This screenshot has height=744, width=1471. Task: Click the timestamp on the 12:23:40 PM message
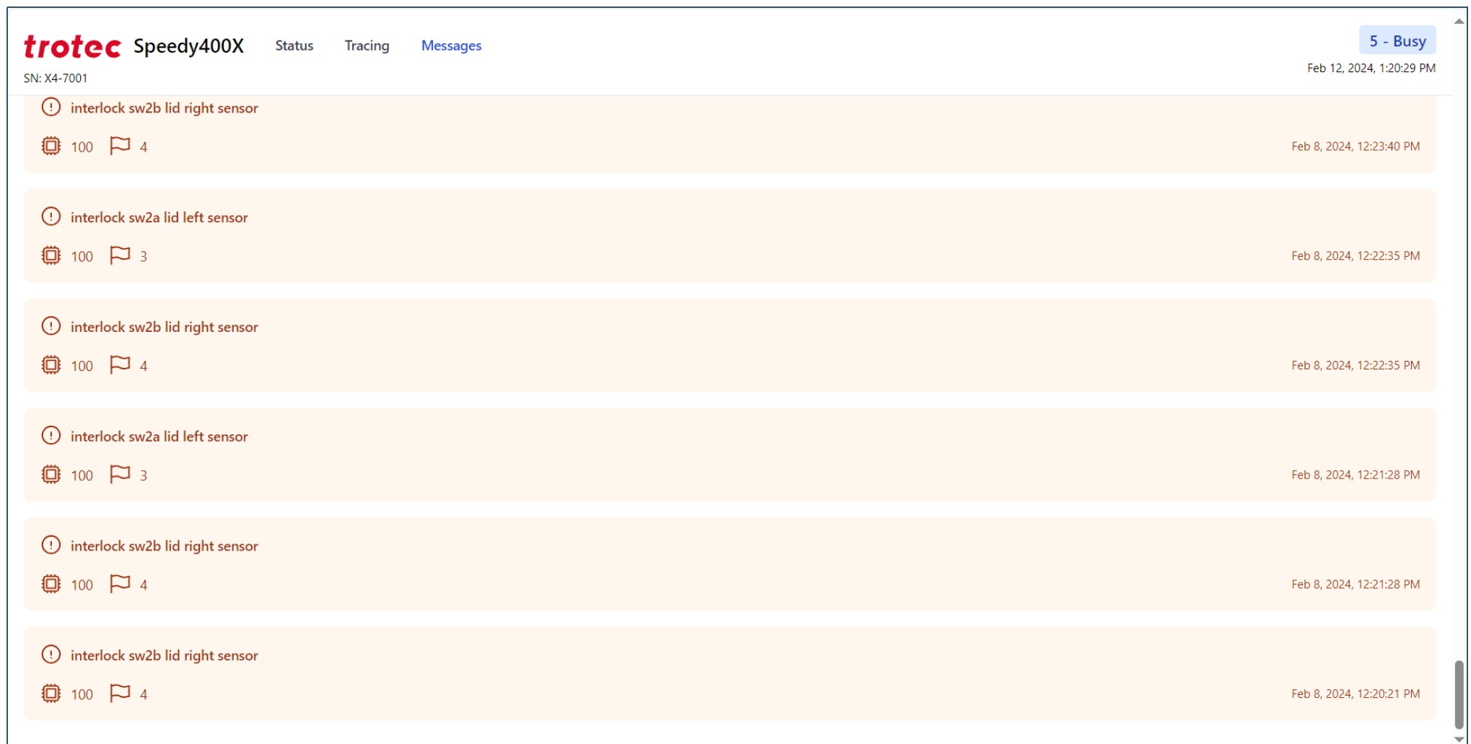(x=1355, y=146)
